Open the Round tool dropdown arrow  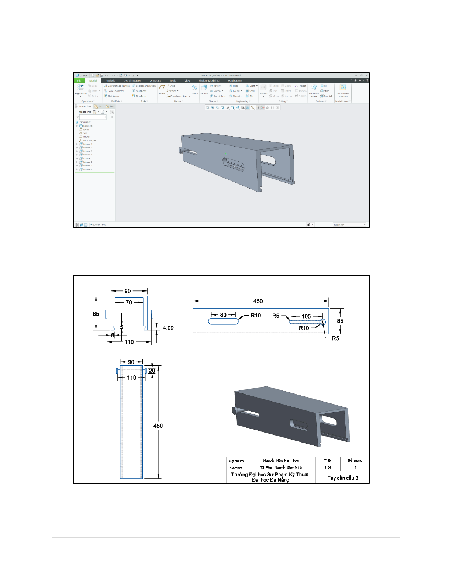242,91
